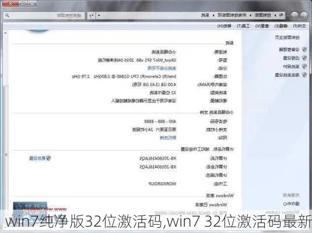312x233 pixels.
Task: Click the XB-20160416LAQS value beside 计算机全名
Action: [x=158, y=167]
